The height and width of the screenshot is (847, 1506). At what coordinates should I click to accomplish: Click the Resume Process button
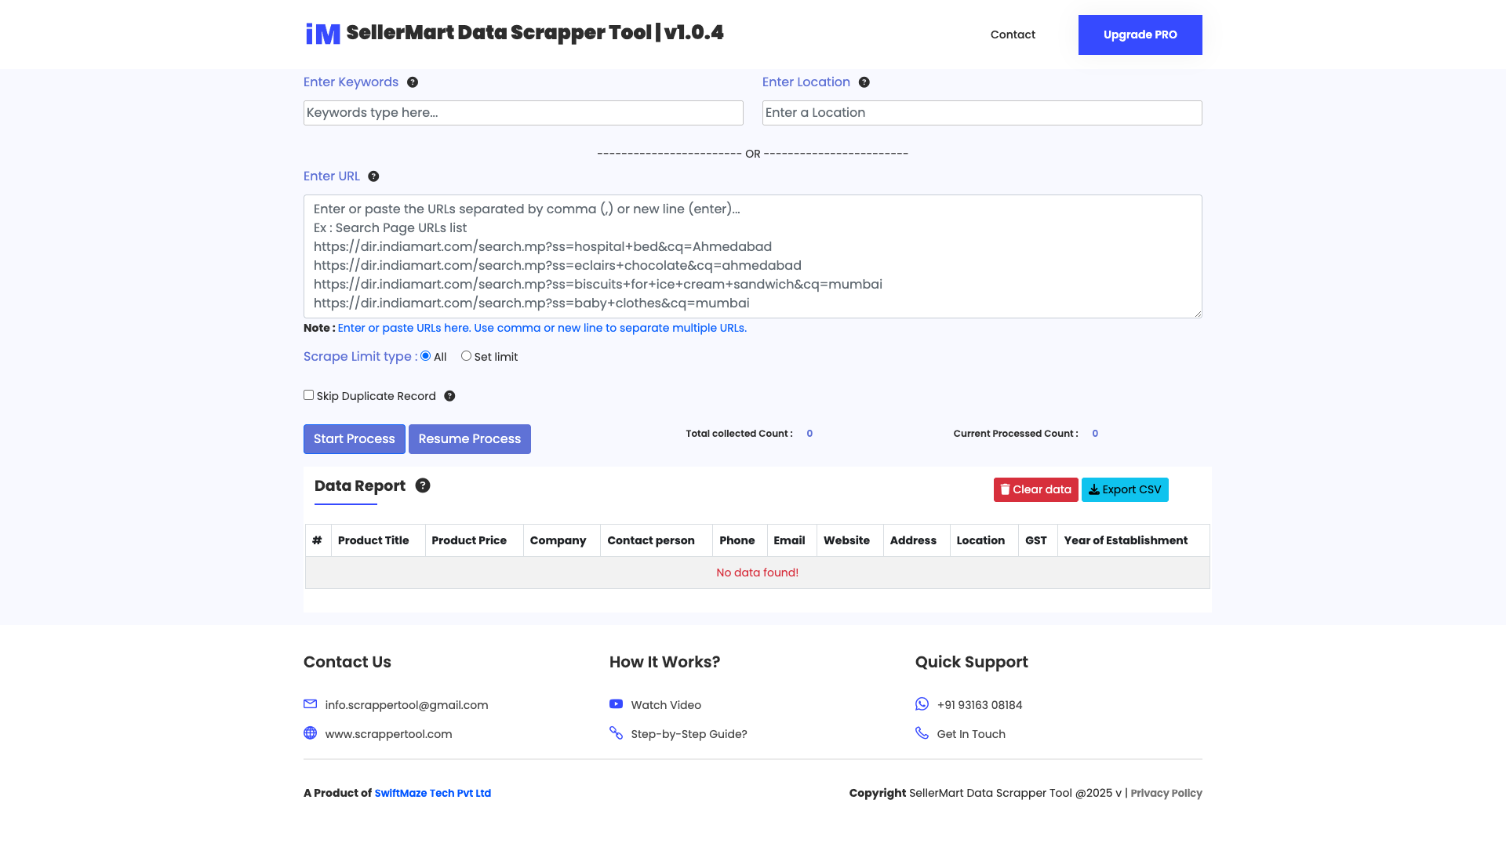(x=469, y=438)
